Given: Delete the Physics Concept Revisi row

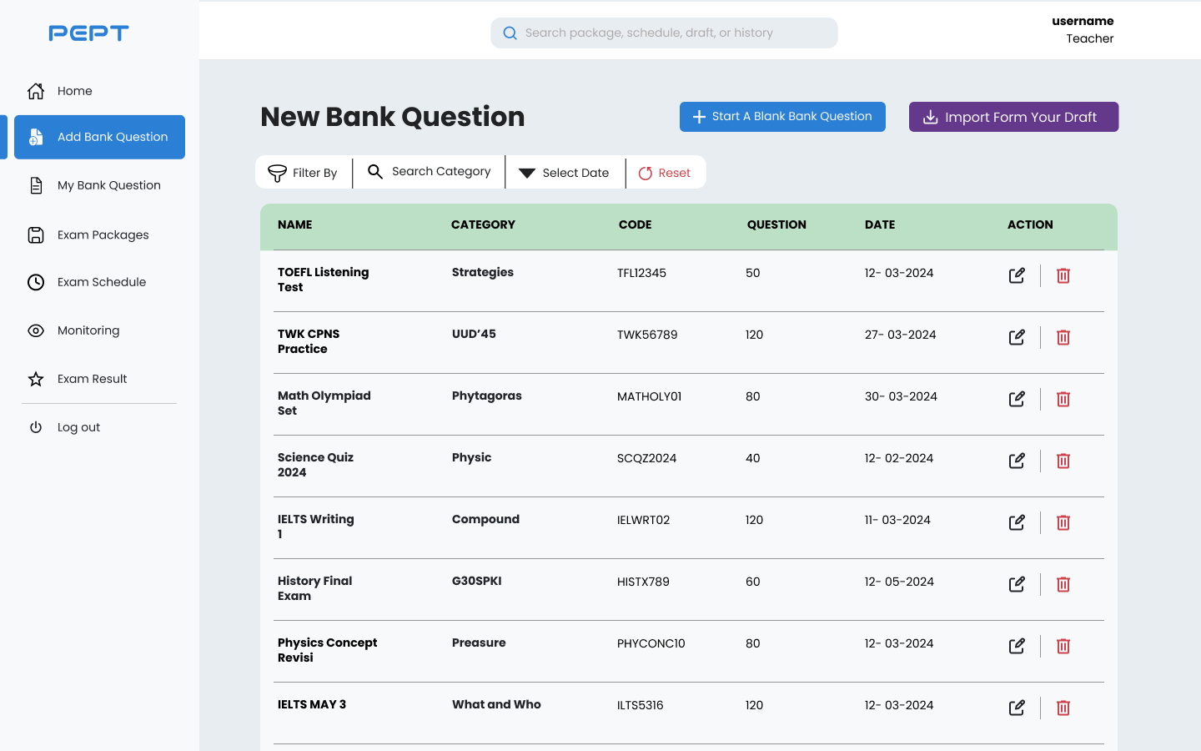Looking at the screenshot, I should tap(1063, 646).
